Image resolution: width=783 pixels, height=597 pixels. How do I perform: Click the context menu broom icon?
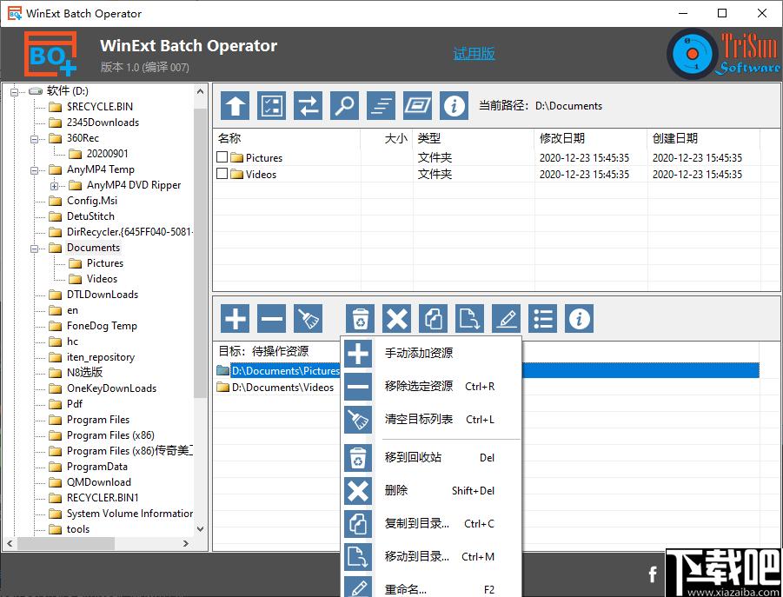(x=358, y=420)
